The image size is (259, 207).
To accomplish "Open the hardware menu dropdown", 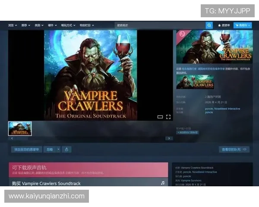I will pos(52,25).
